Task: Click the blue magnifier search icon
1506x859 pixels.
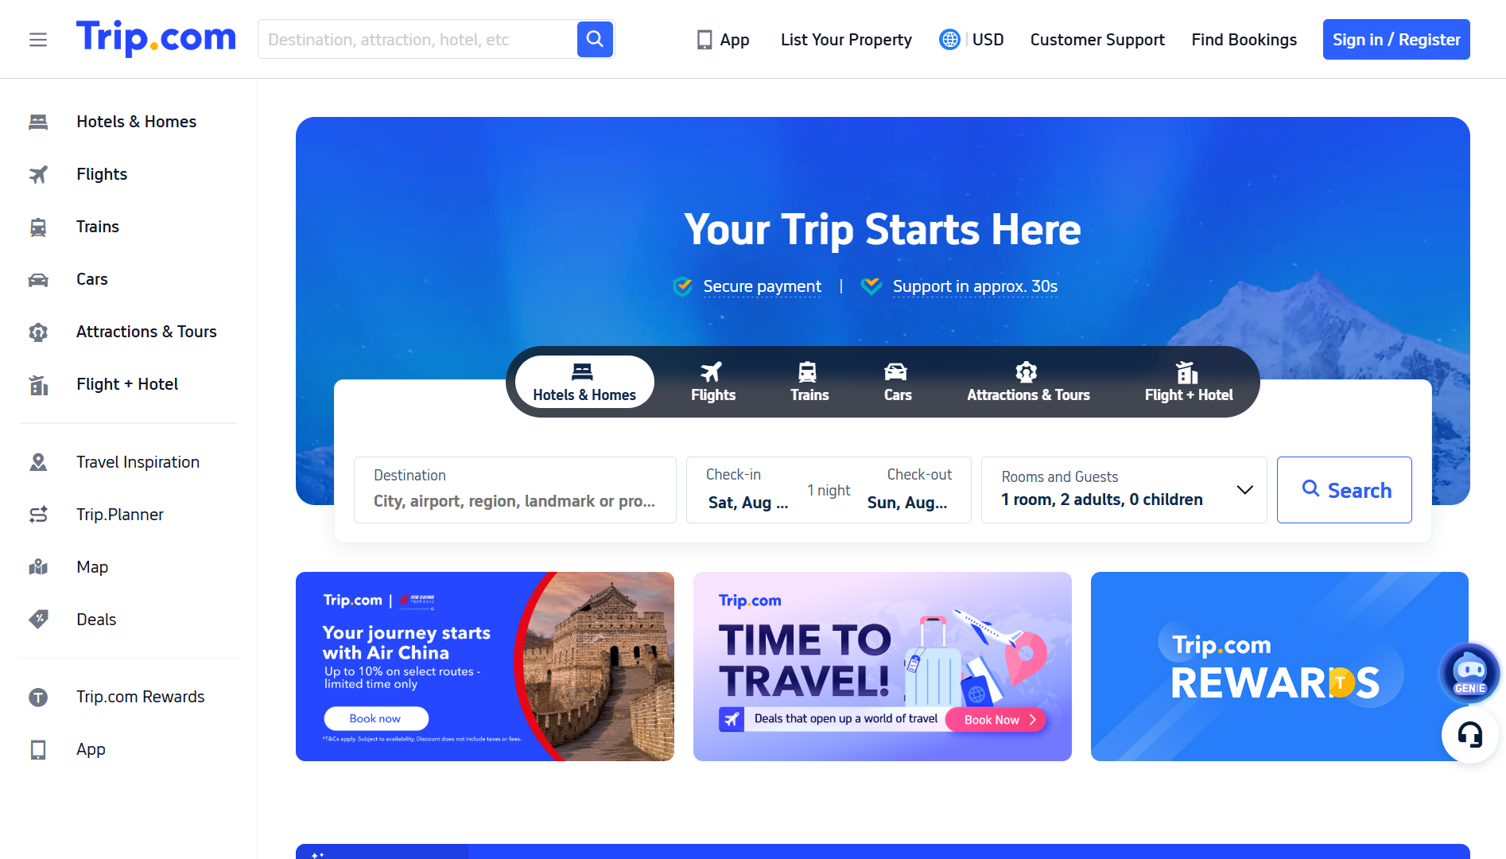Action: click(x=595, y=39)
